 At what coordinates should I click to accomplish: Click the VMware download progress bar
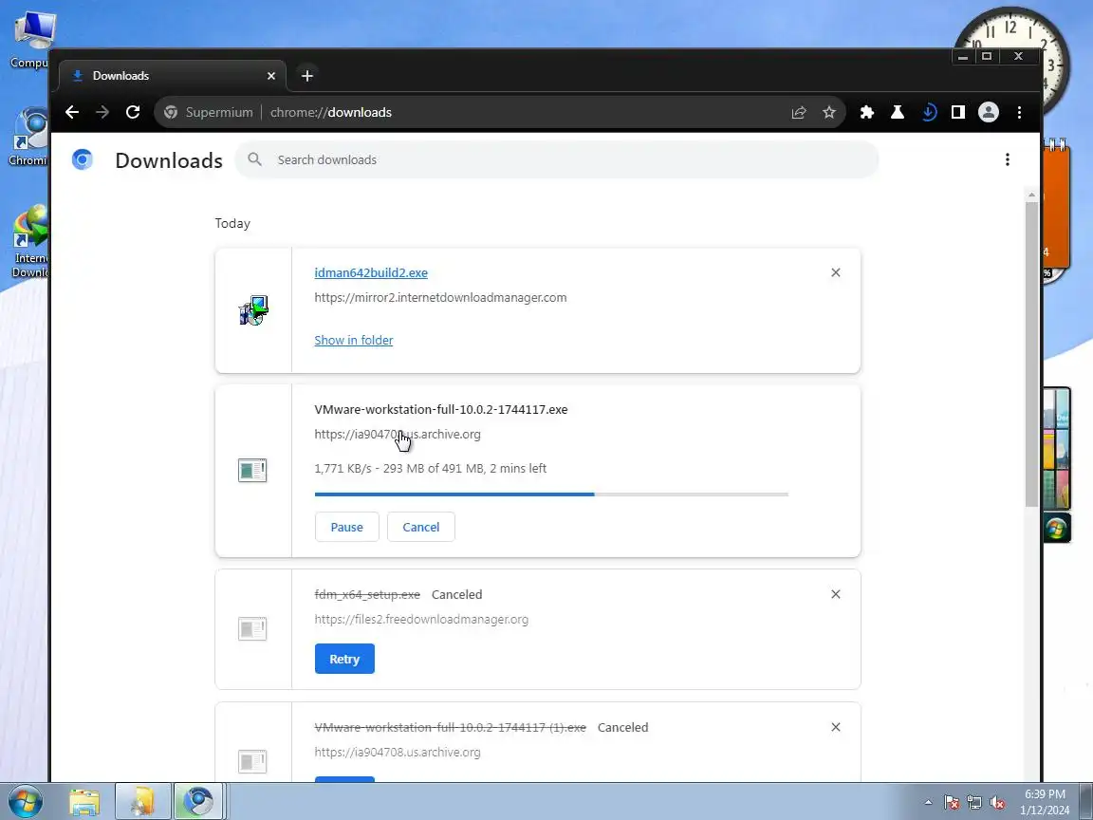tap(551, 494)
